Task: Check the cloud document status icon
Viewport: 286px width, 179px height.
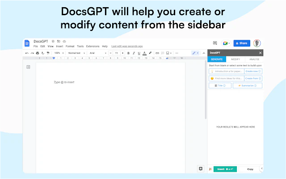Action: pos(64,41)
